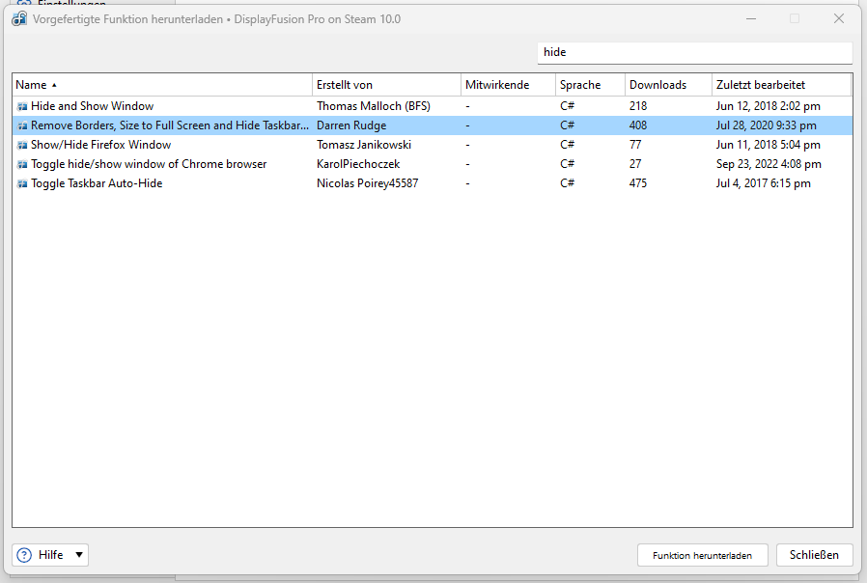Click the icon beside Remove Borders, Size to Full Screen

click(x=22, y=125)
